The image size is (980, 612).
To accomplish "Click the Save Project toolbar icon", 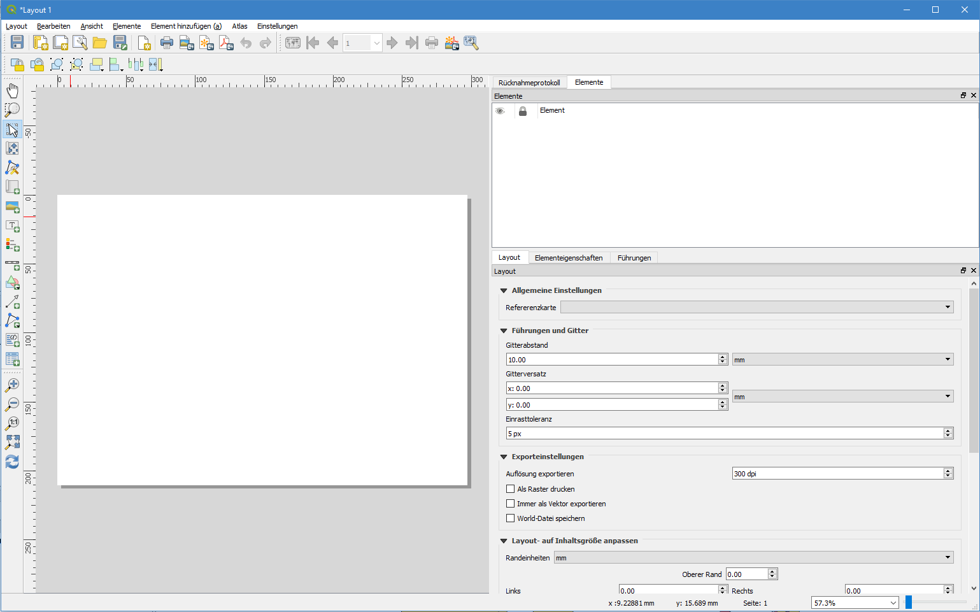I will point(17,43).
